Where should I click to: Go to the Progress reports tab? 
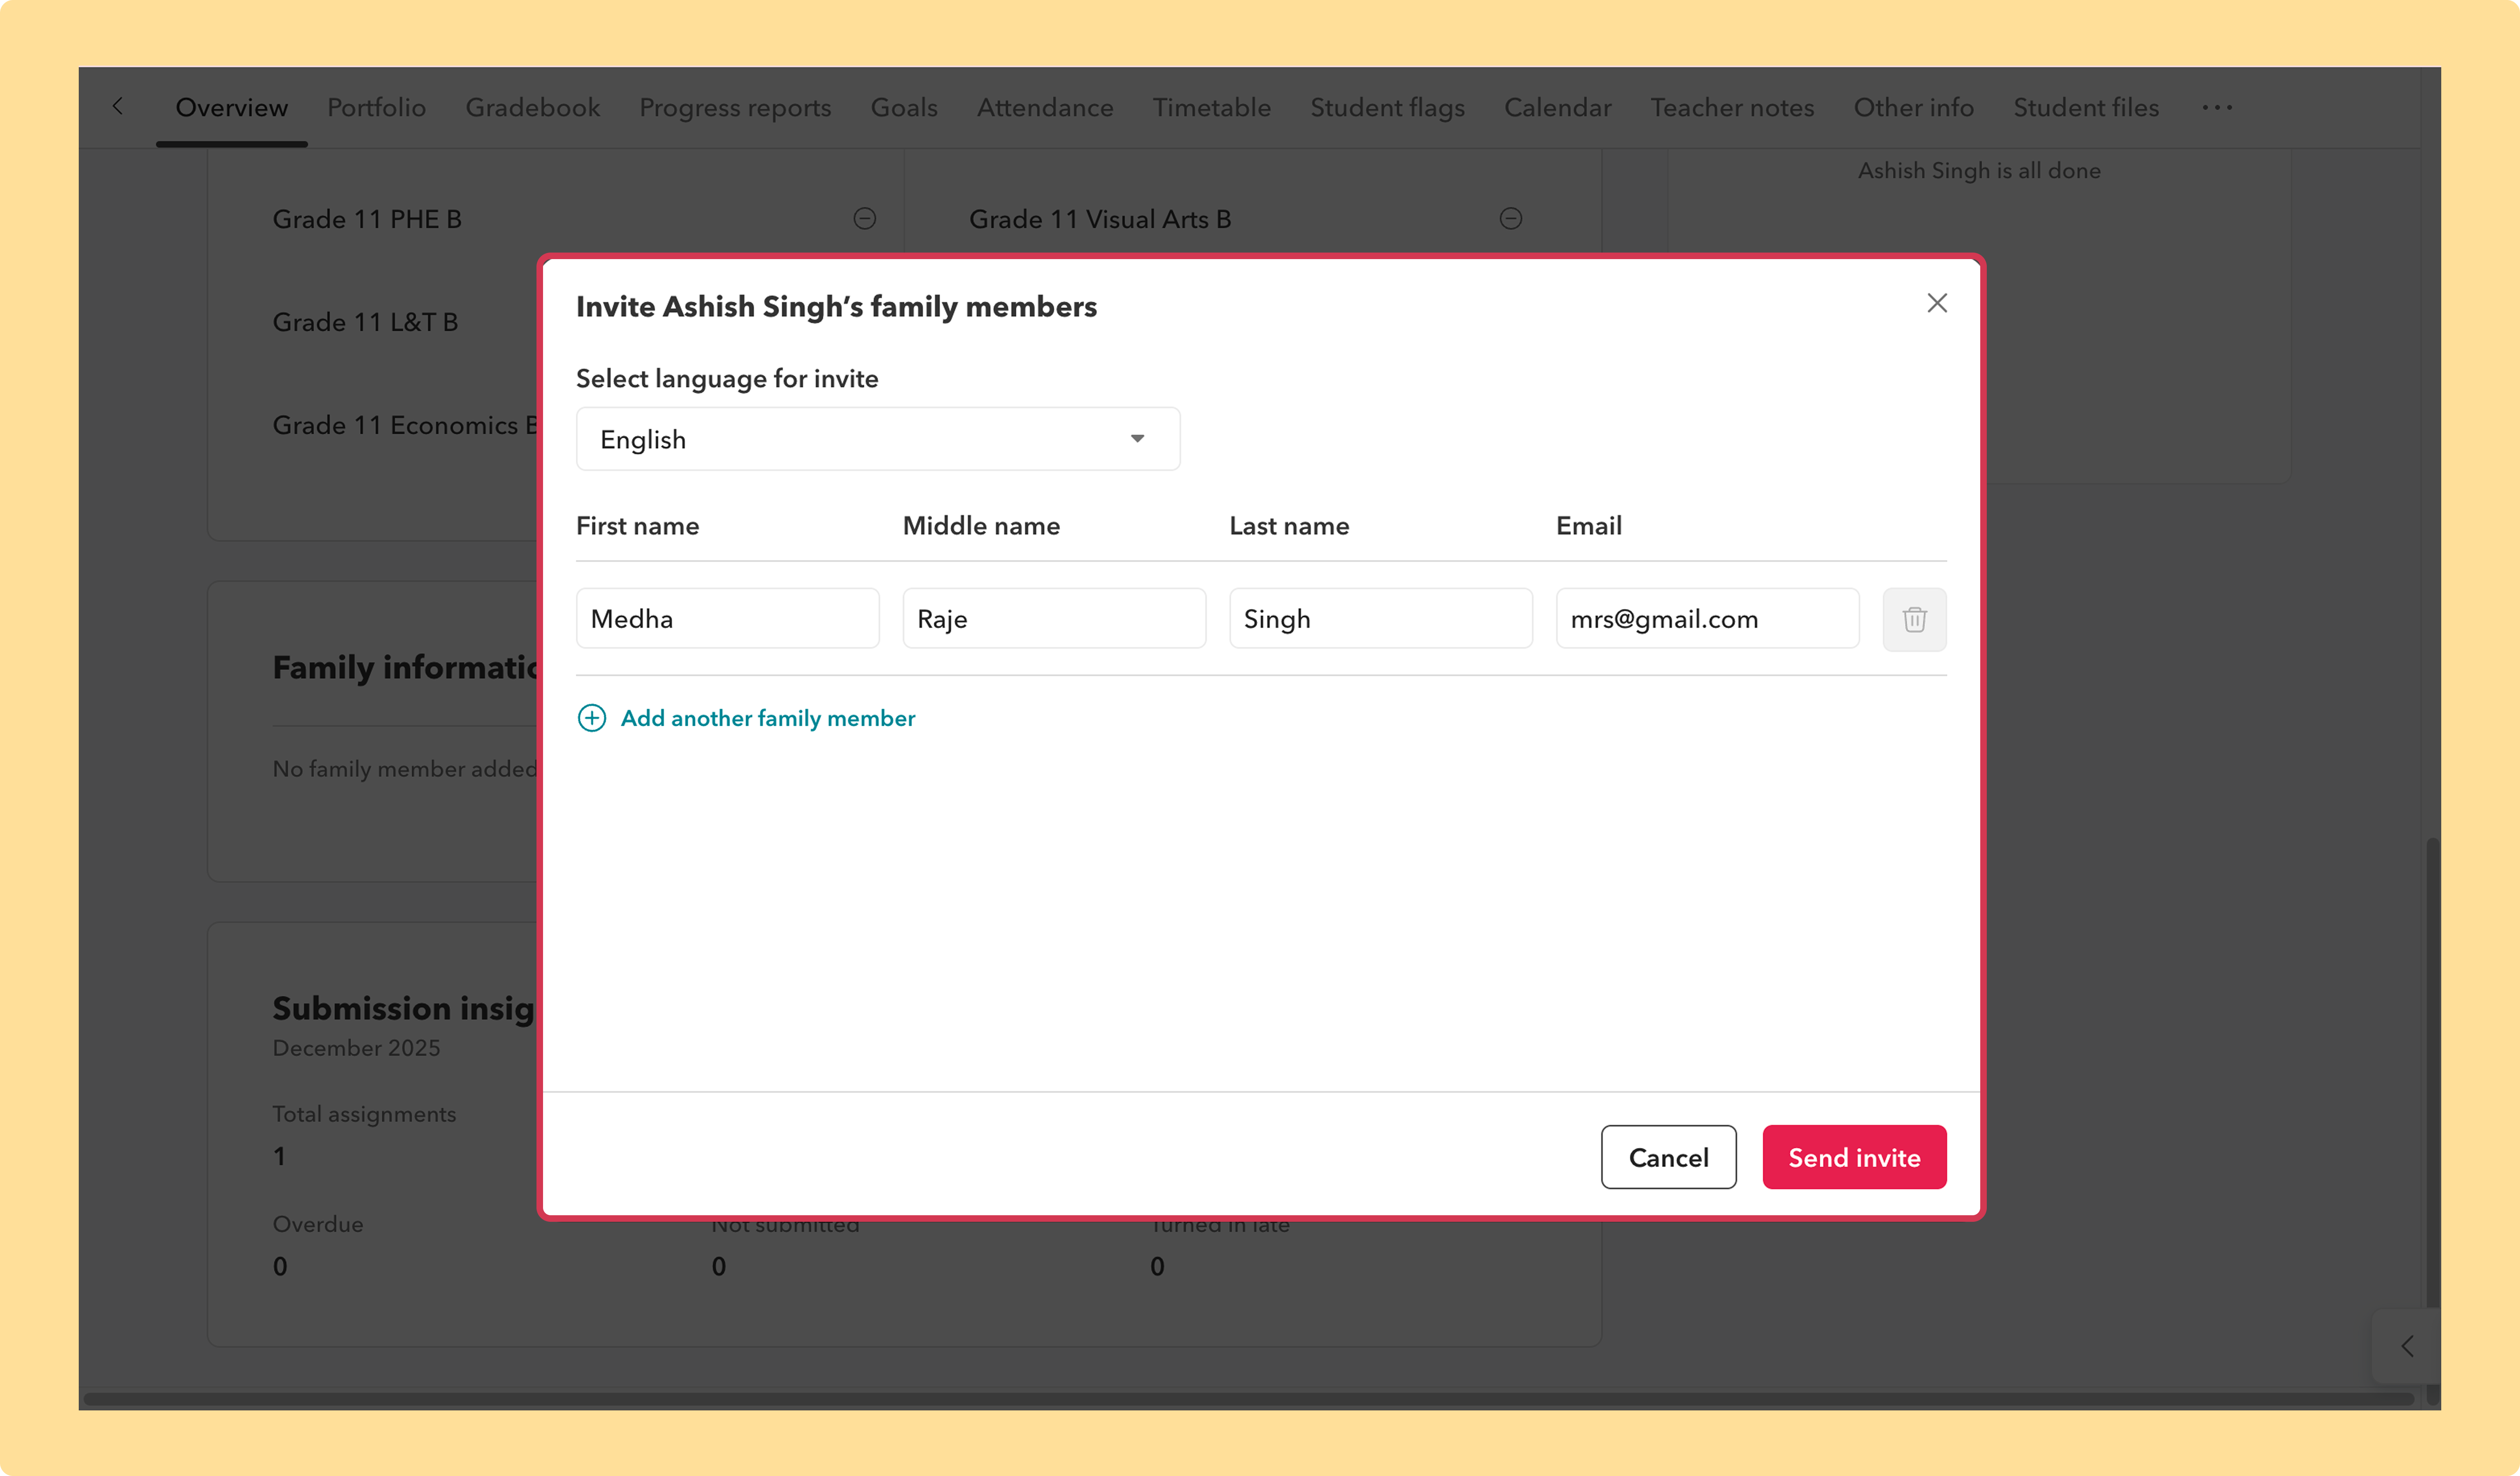coord(735,108)
